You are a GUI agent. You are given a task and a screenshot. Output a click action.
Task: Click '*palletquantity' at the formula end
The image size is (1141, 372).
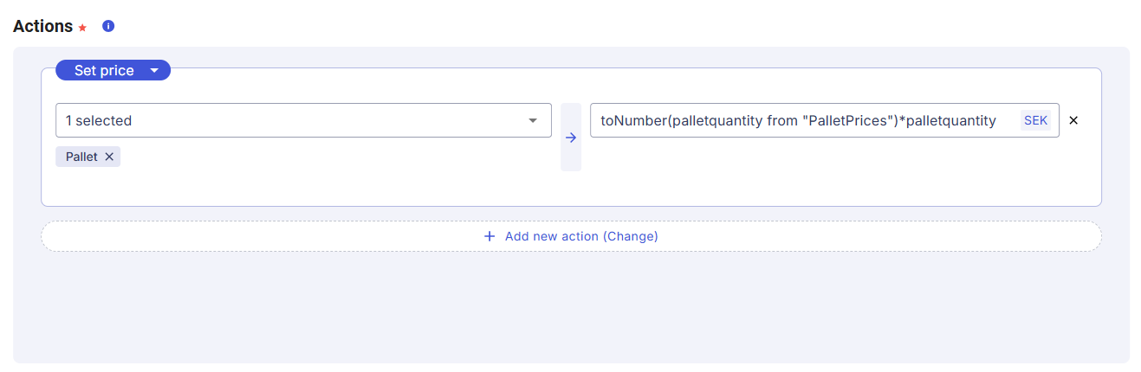[x=949, y=120]
